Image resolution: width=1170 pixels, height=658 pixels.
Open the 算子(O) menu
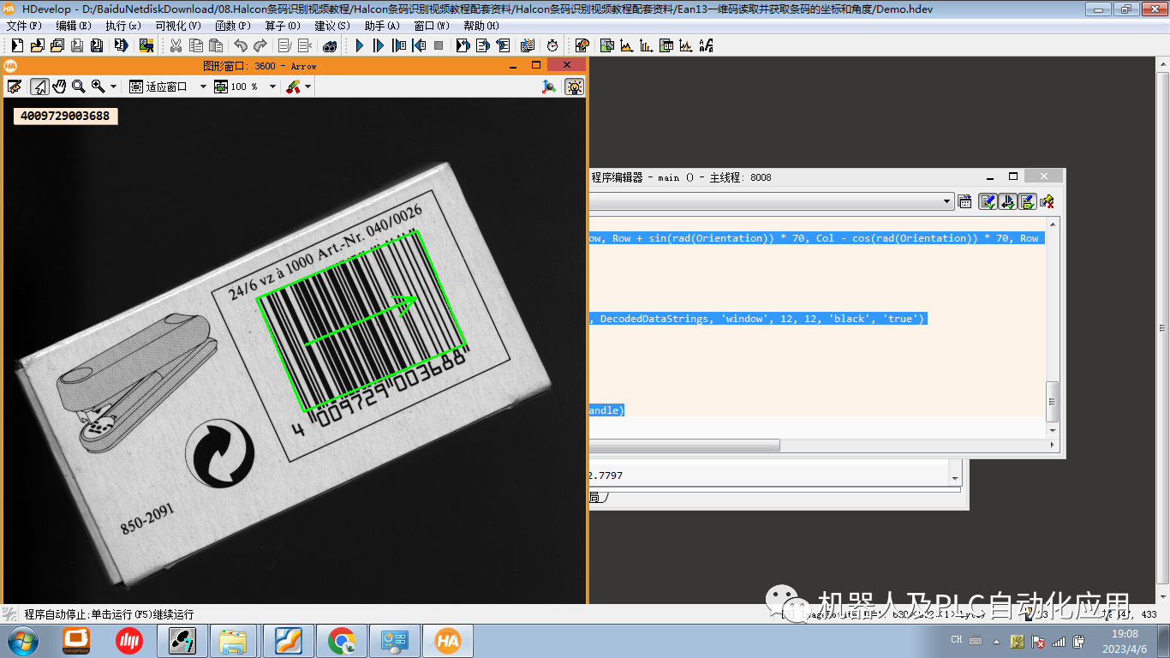click(x=282, y=26)
